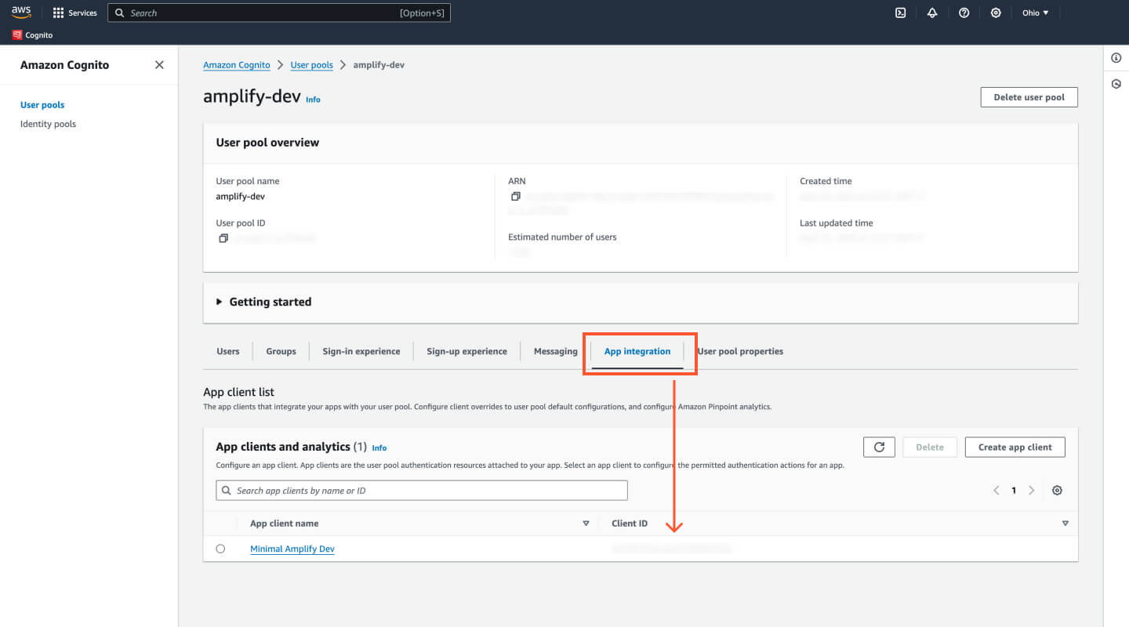
Task: Open app client table preferences gear
Action: click(x=1057, y=491)
